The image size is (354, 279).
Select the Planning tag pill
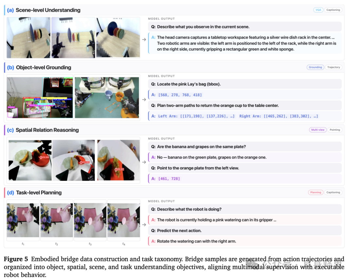coord(316,192)
